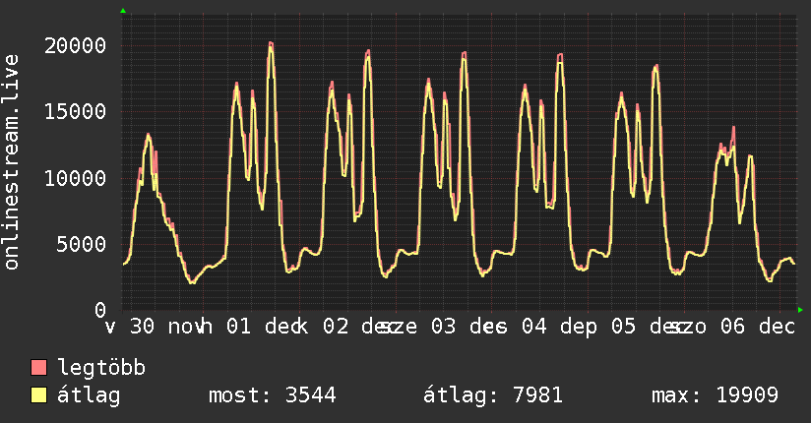This screenshot has width=811, height=423.
Task: Click the 10000 y-axis label
Action: (x=75, y=178)
